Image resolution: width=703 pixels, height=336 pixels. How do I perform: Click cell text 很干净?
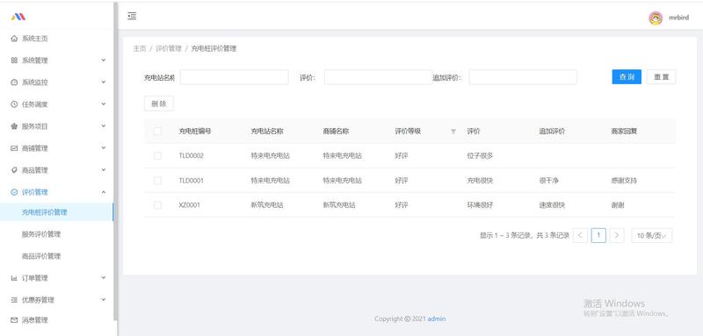coord(548,181)
